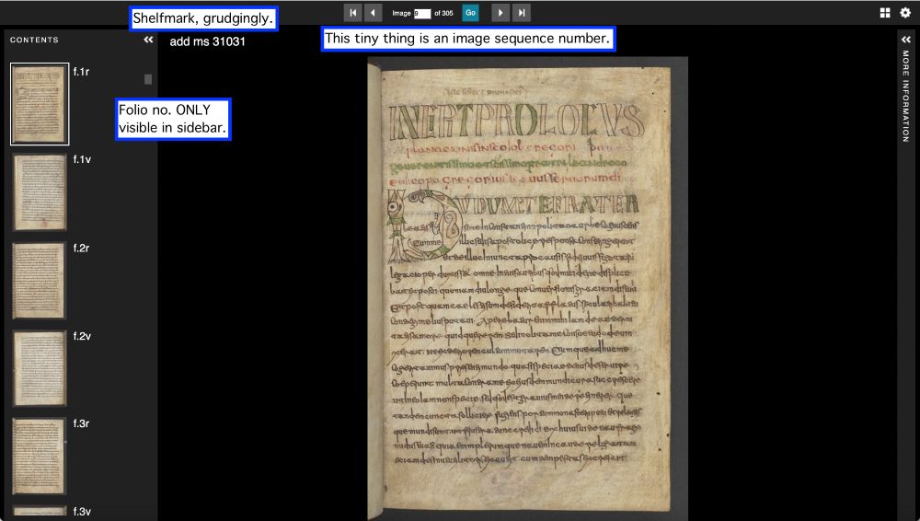This screenshot has height=521, width=920.
Task: Click the 'add ms 31031' shelfmark text
Action: [x=207, y=41]
